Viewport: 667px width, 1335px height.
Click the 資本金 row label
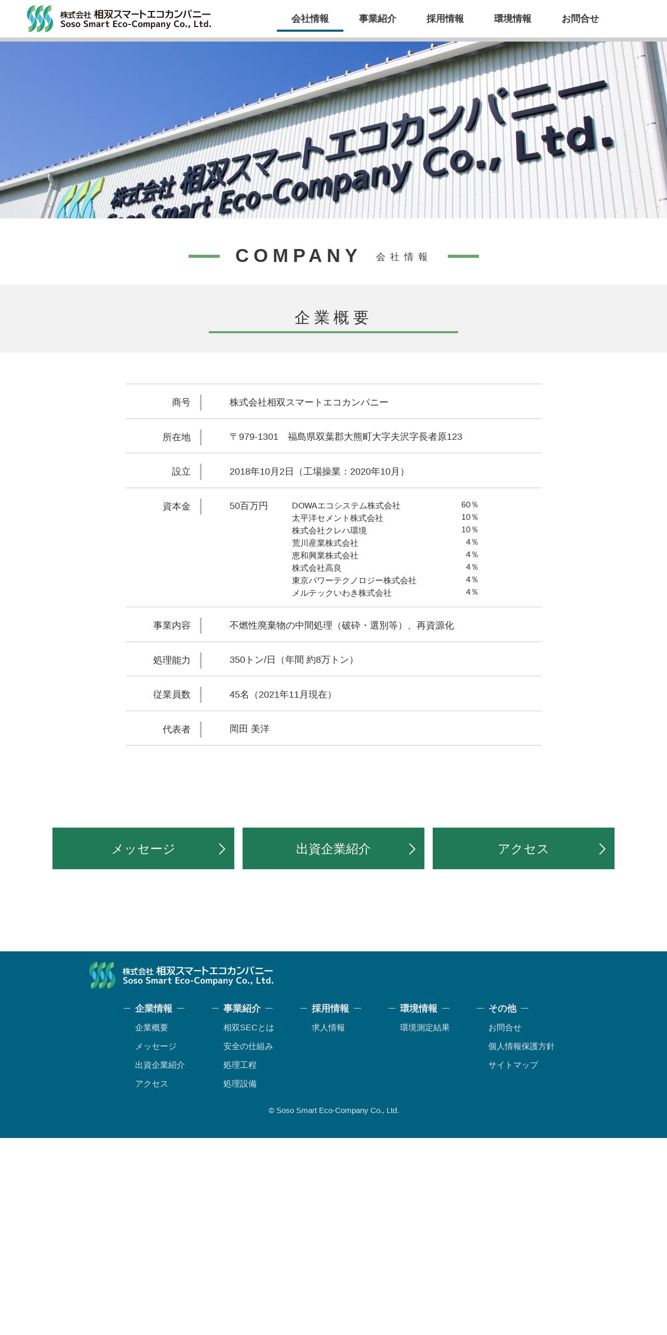[x=177, y=506]
